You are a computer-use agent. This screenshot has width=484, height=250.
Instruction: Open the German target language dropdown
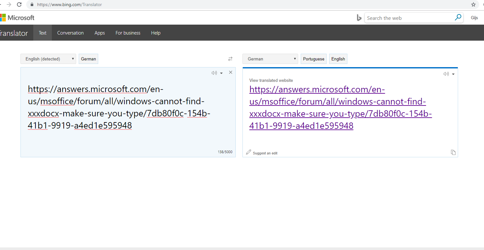270,59
